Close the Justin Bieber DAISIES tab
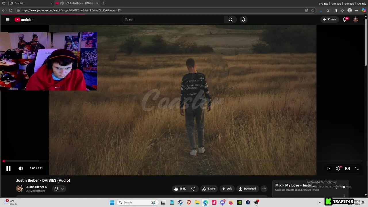This screenshot has height=207, width=368. click(97, 3)
